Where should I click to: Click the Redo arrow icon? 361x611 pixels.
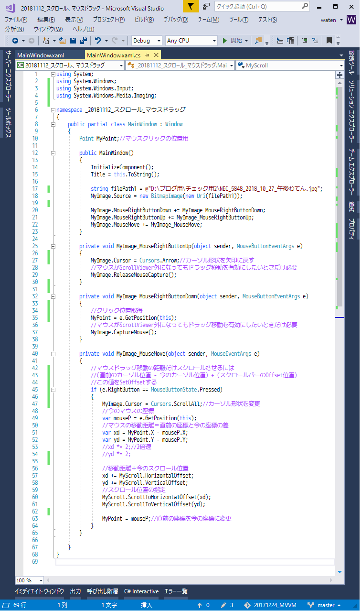(115, 41)
